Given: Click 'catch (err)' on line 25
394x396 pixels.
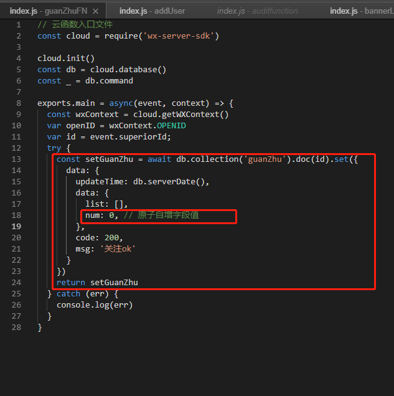Looking at the screenshot, I should (x=83, y=294).
